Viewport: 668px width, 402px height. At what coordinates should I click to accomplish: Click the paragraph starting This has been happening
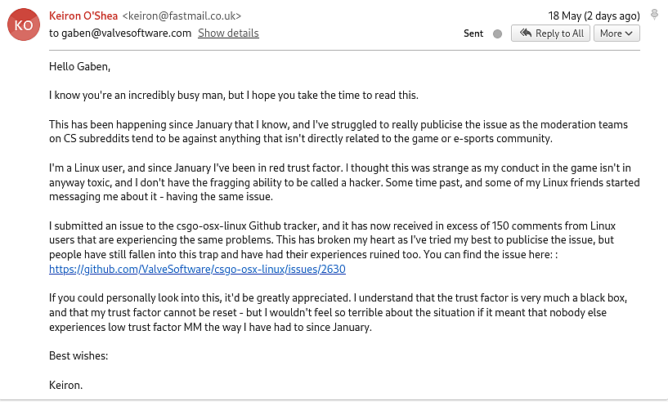coord(338,132)
